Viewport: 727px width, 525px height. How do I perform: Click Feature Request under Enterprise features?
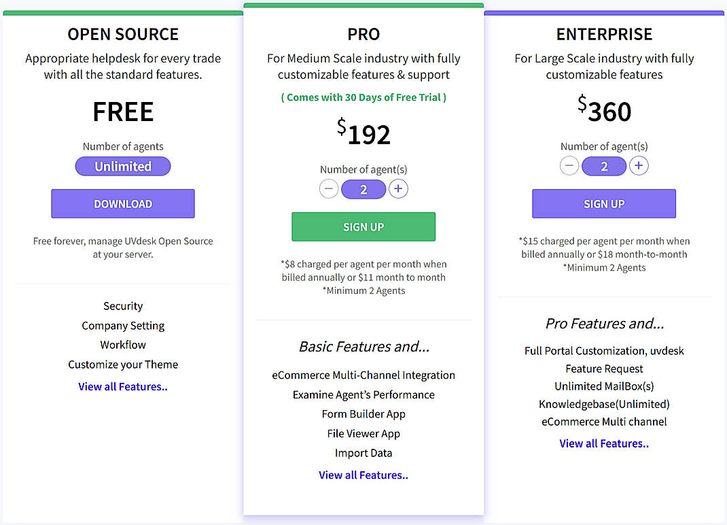pos(603,369)
